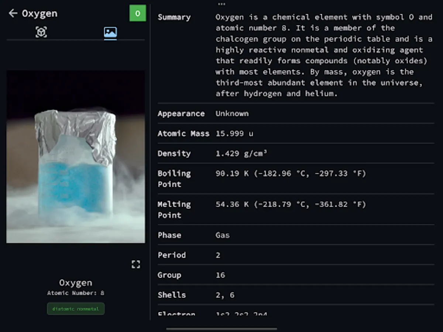This screenshot has height=332, width=443.
Task: Go back using the arrow next to Oxygen
Action: coord(13,14)
